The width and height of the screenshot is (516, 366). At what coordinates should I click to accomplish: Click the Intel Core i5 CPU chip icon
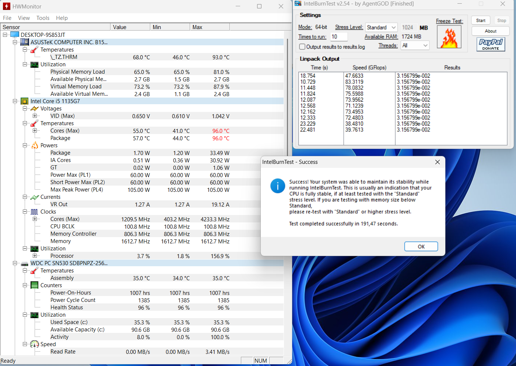[25, 101]
